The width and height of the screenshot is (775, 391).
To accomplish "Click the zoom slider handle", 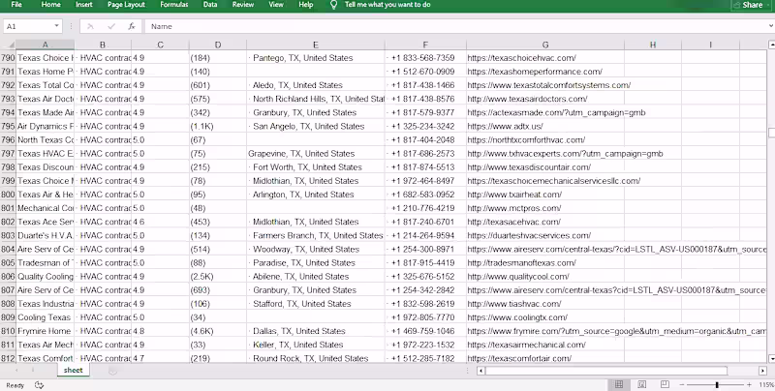I will tap(717, 384).
